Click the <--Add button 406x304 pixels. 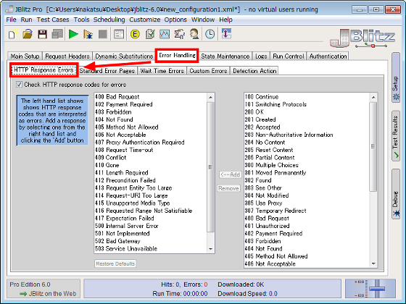(x=230, y=174)
